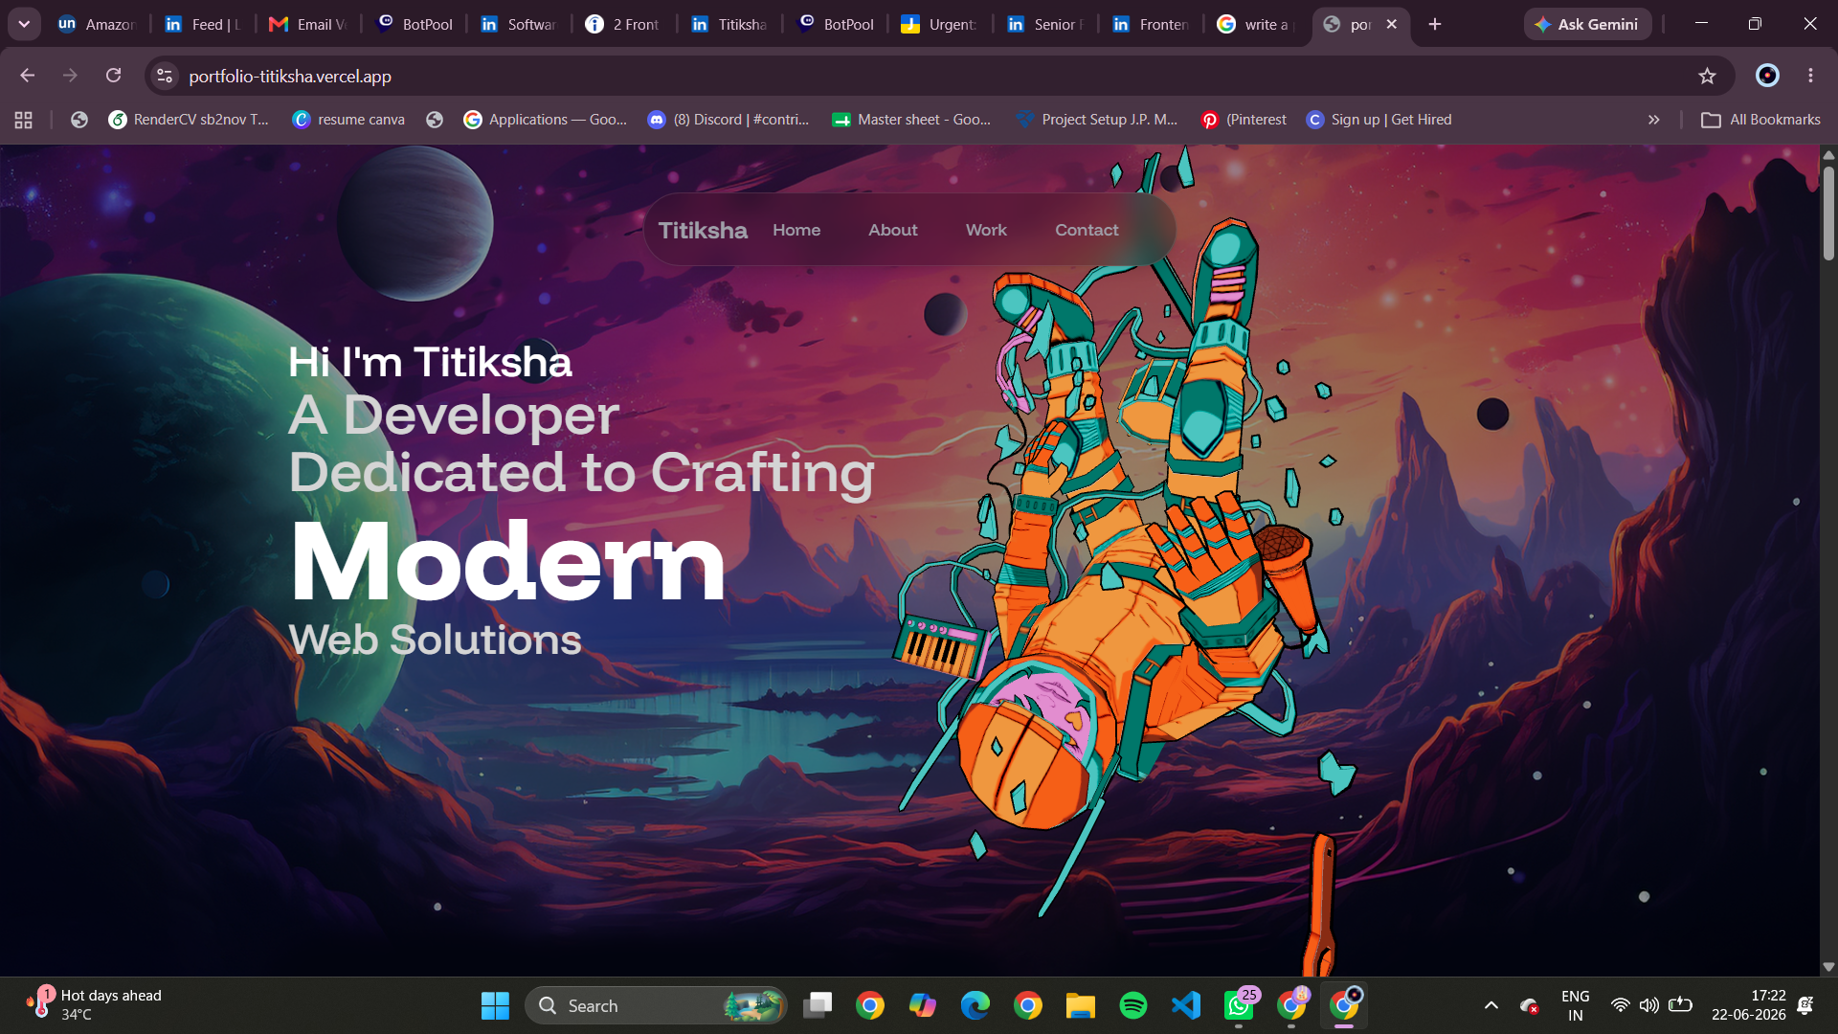Expand the tab search dropdown arrow
Viewport: 1838px width, 1034px height.
(24, 24)
